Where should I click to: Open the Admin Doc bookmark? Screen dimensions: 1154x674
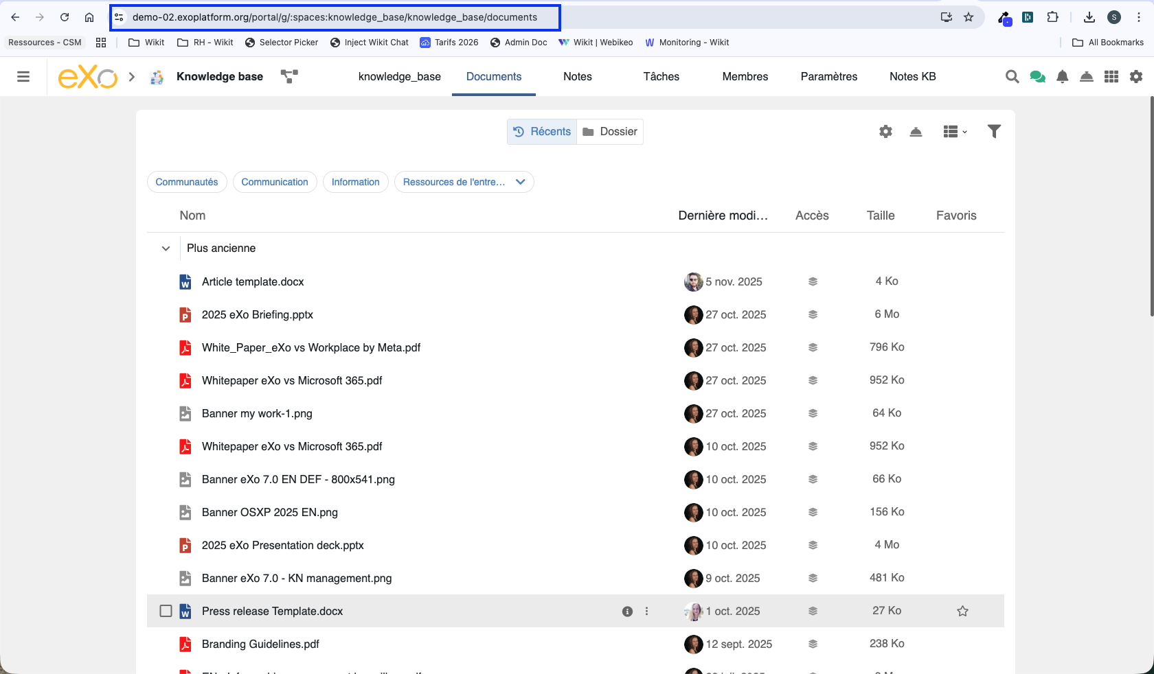[519, 43]
